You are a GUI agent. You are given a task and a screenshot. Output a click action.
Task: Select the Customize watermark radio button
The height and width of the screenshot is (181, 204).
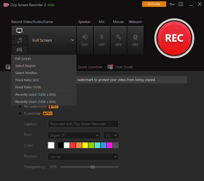point(20,113)
